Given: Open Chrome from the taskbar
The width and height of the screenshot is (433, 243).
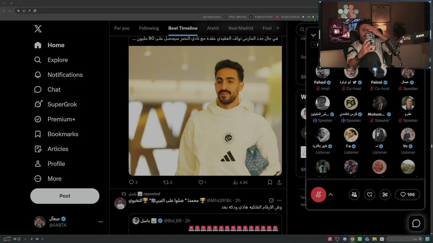Looking at the screenshot, I should pyautogui.click(x=352, y=239).
